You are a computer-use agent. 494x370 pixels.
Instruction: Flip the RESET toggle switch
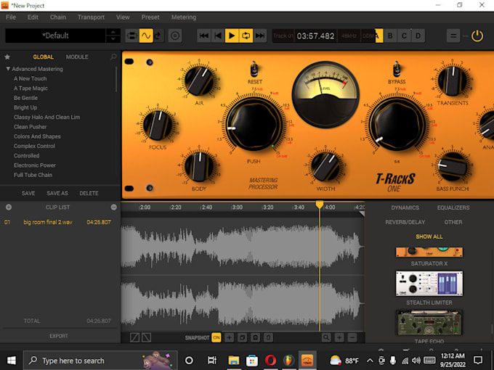254,70
